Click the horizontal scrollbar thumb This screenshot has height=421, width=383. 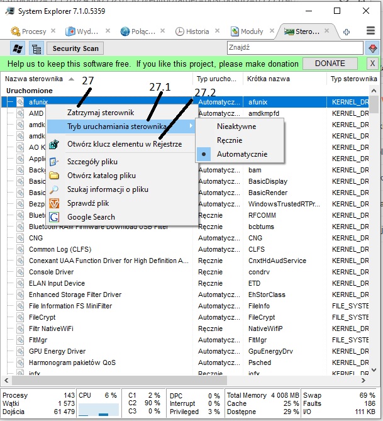[x=119, y=380]
